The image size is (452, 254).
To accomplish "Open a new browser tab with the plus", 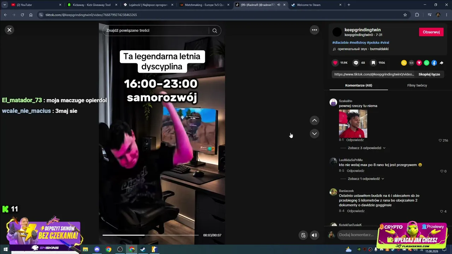I will pos(349,5).
